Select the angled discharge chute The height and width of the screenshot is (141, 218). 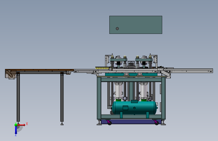coord(166,74)
